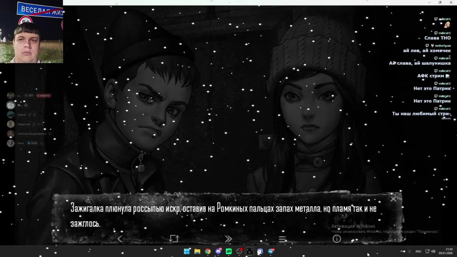The image size is (457, 257).
Task: Open OBS Studio from taskbar
Action: coord(239,251)
